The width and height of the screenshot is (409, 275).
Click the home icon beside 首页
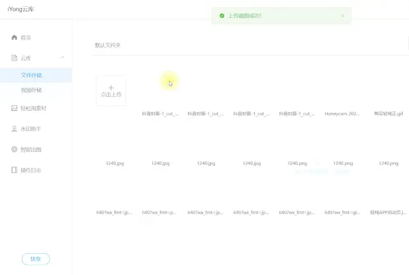pos(14,38)
